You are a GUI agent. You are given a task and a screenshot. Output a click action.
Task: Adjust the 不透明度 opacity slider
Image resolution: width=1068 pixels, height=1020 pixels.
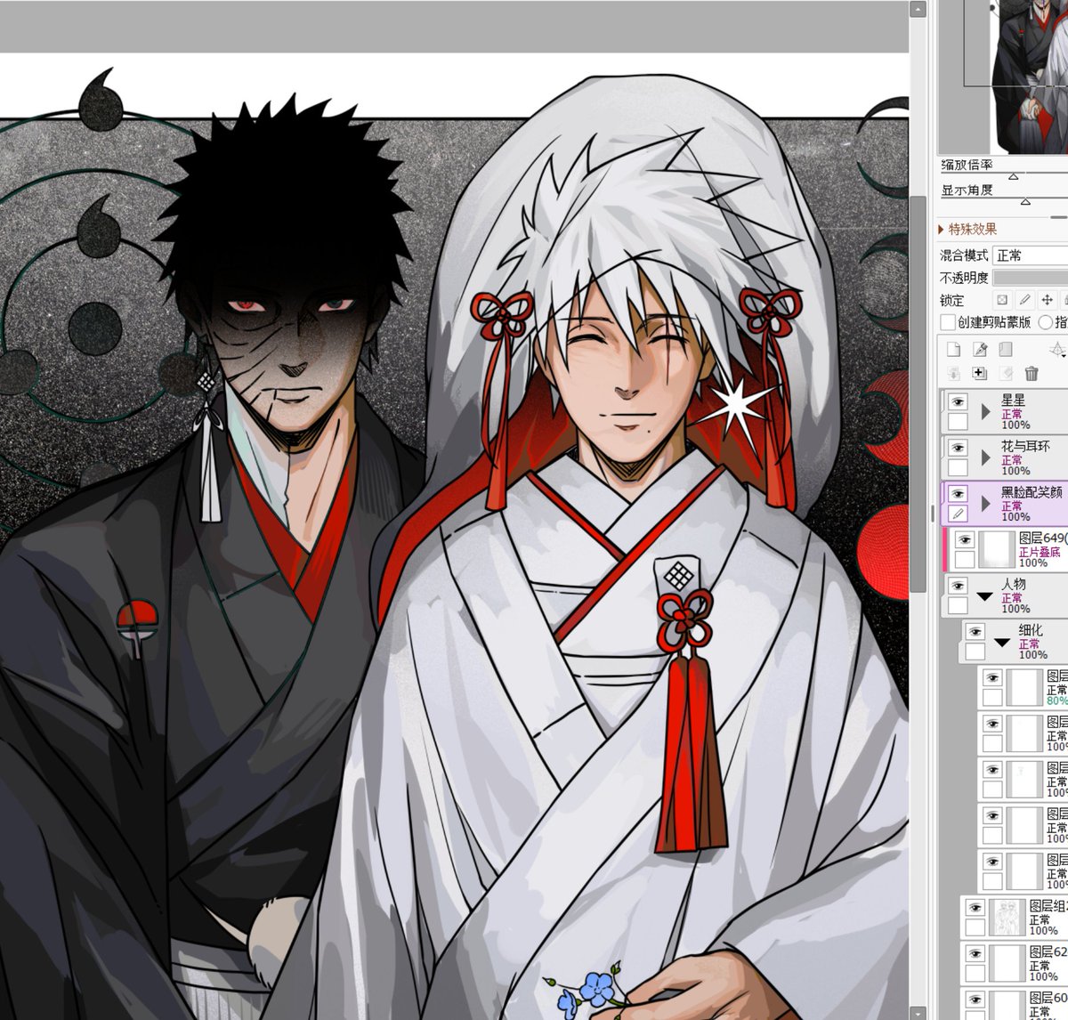(x=1031, y=279)
